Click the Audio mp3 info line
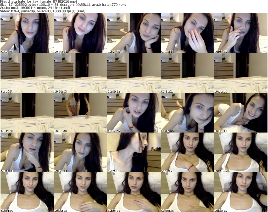Viewport: 268px width, 212px height. pyautogui.click(x=35, y=8)
